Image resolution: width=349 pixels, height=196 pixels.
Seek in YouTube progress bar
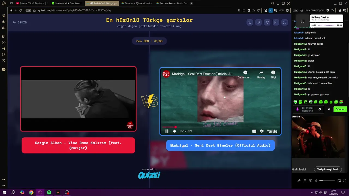(220, 127)
